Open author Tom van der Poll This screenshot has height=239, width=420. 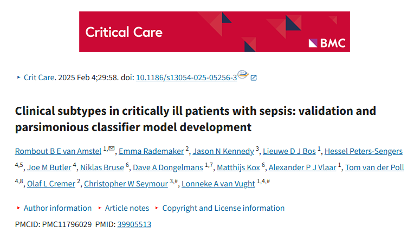[x=374, y=167]
